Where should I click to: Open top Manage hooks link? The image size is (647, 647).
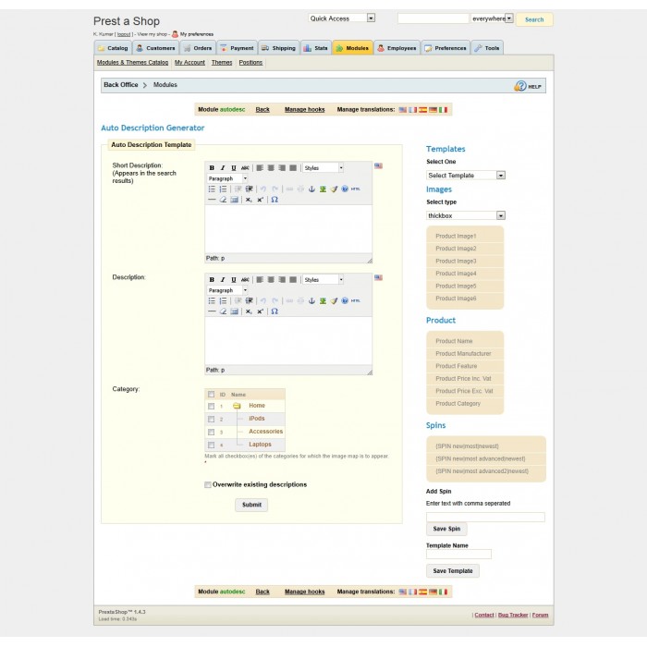[x=304, y=110]
